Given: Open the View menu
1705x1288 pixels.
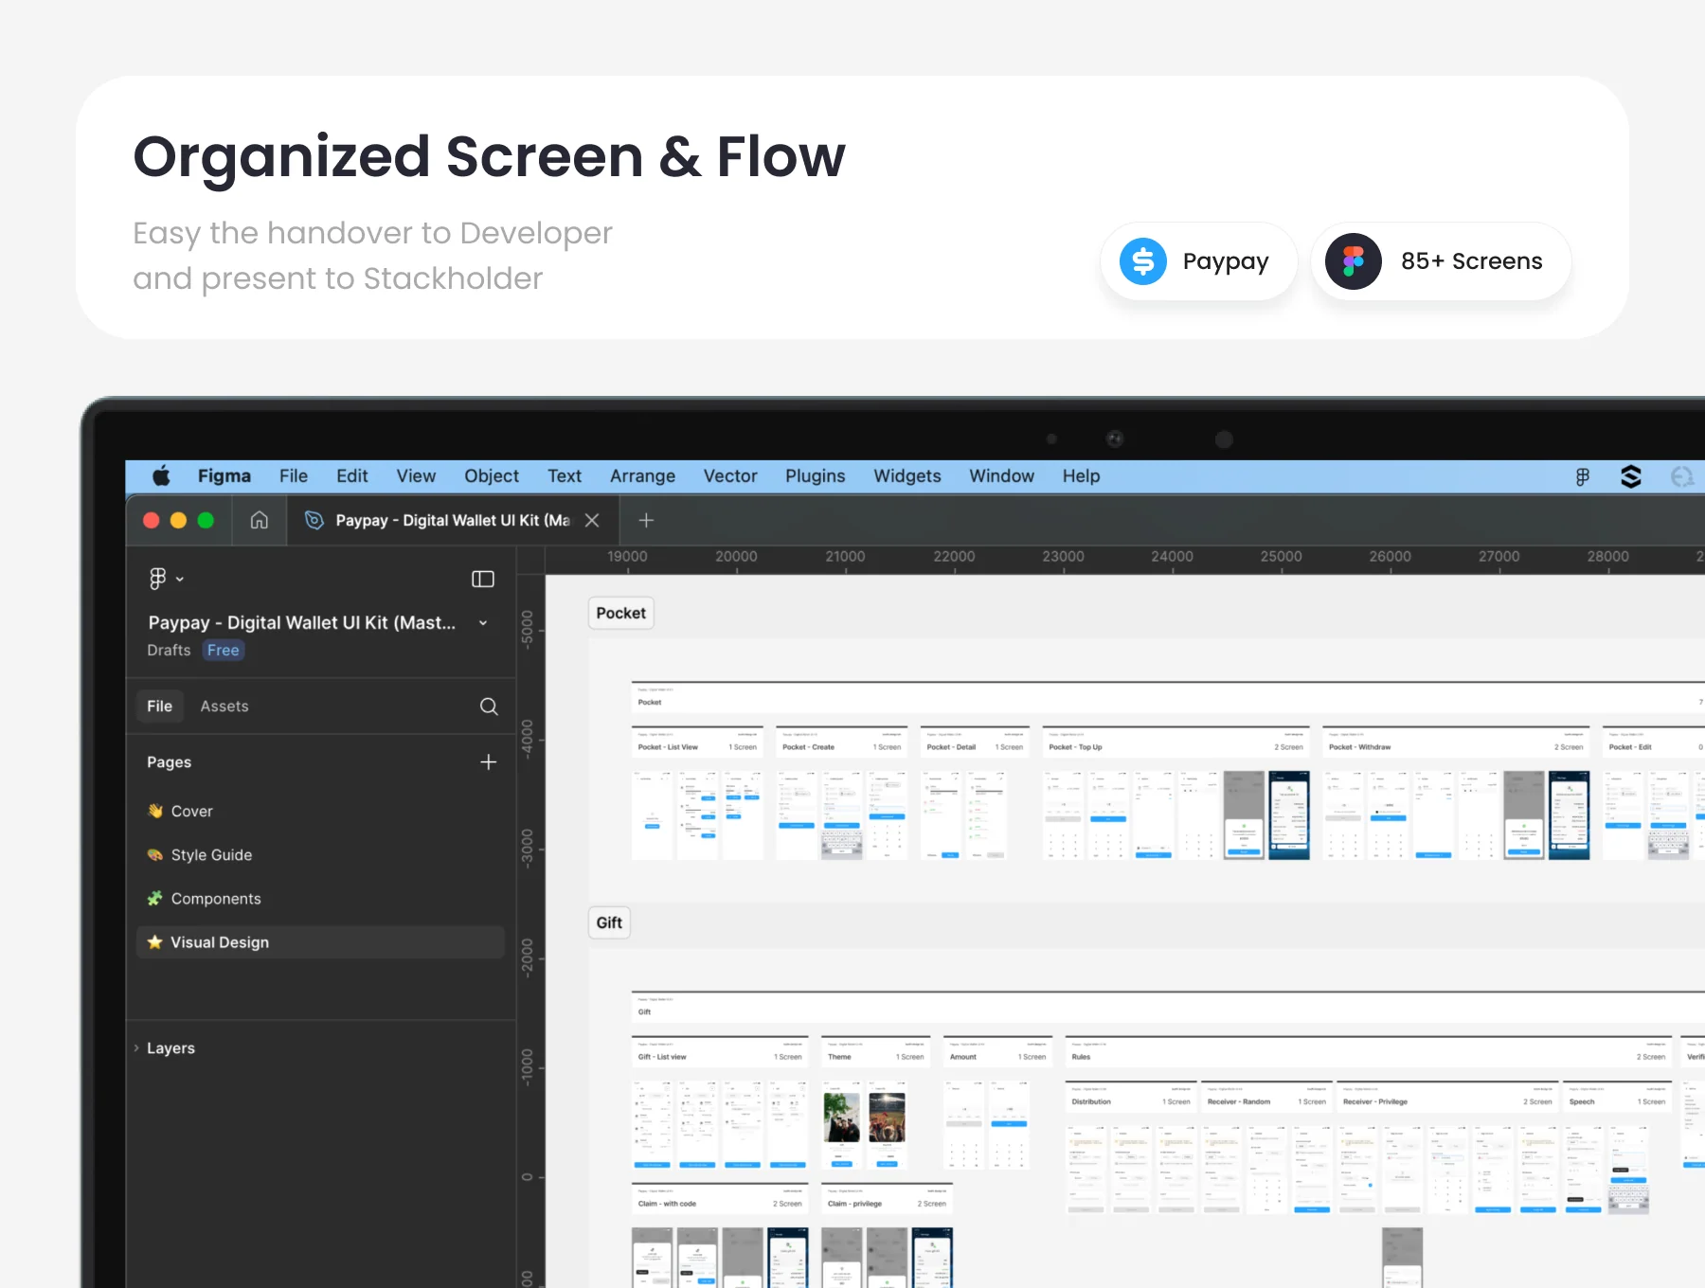Looking at the screenshot, I should pos(416,476).
